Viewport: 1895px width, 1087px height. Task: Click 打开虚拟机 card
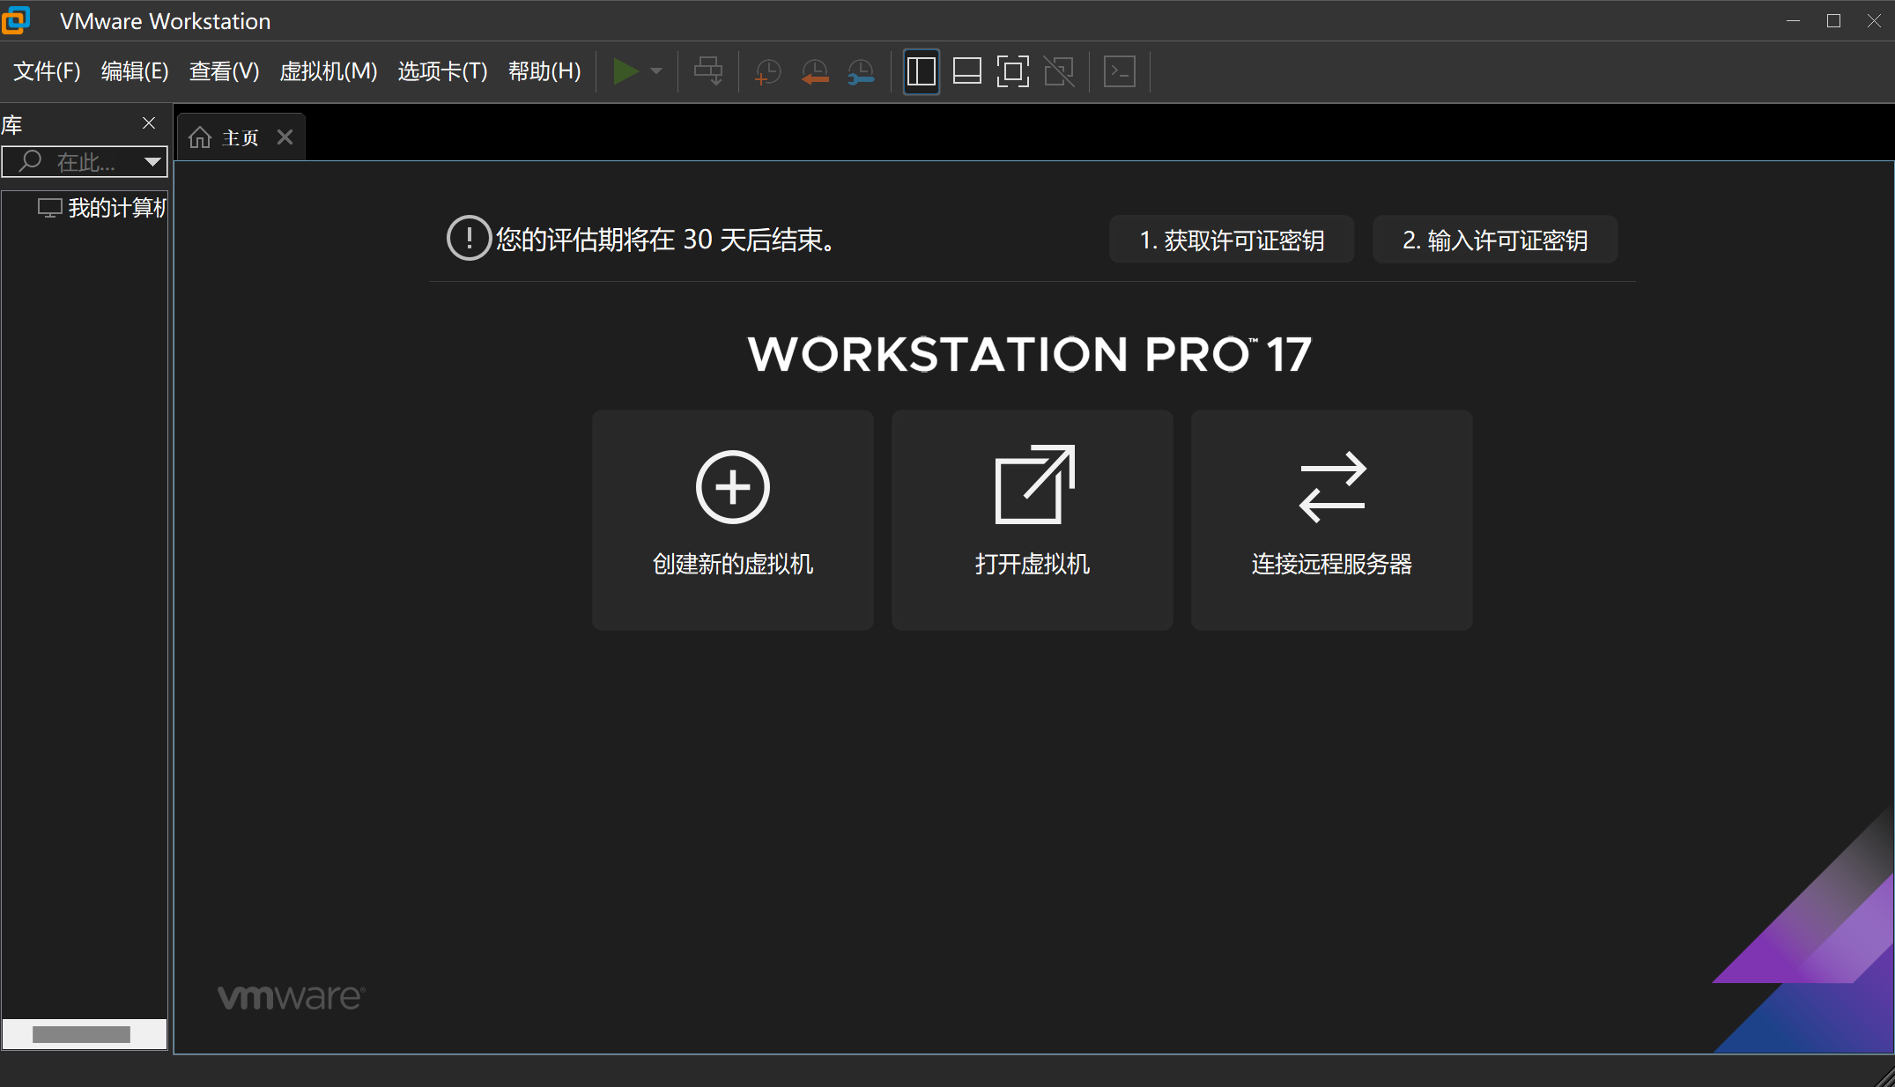coord(1033,520)
